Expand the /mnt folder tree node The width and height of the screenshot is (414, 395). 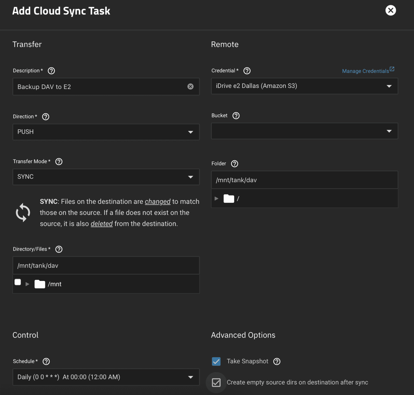pyautogui.click(x=27, y=284)
